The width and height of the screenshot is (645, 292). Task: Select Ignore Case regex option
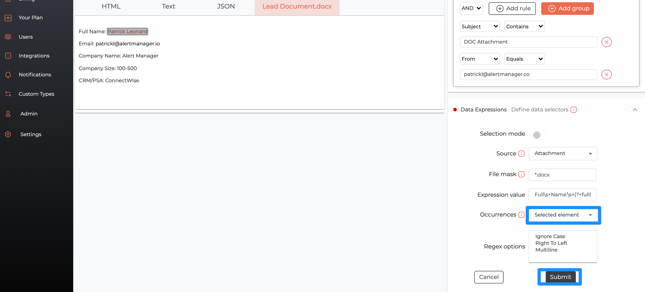[550, 237]
